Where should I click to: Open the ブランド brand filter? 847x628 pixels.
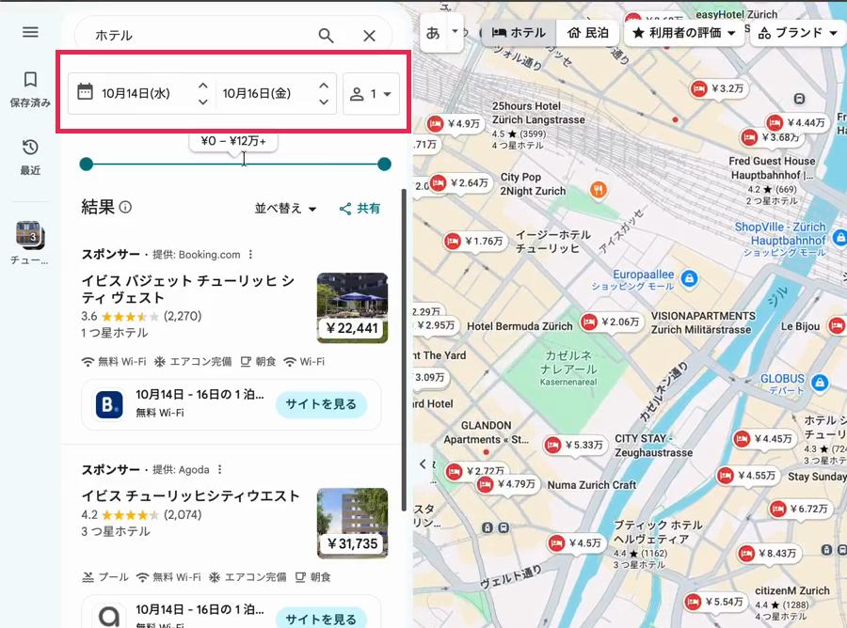click(x=797, y=33)
